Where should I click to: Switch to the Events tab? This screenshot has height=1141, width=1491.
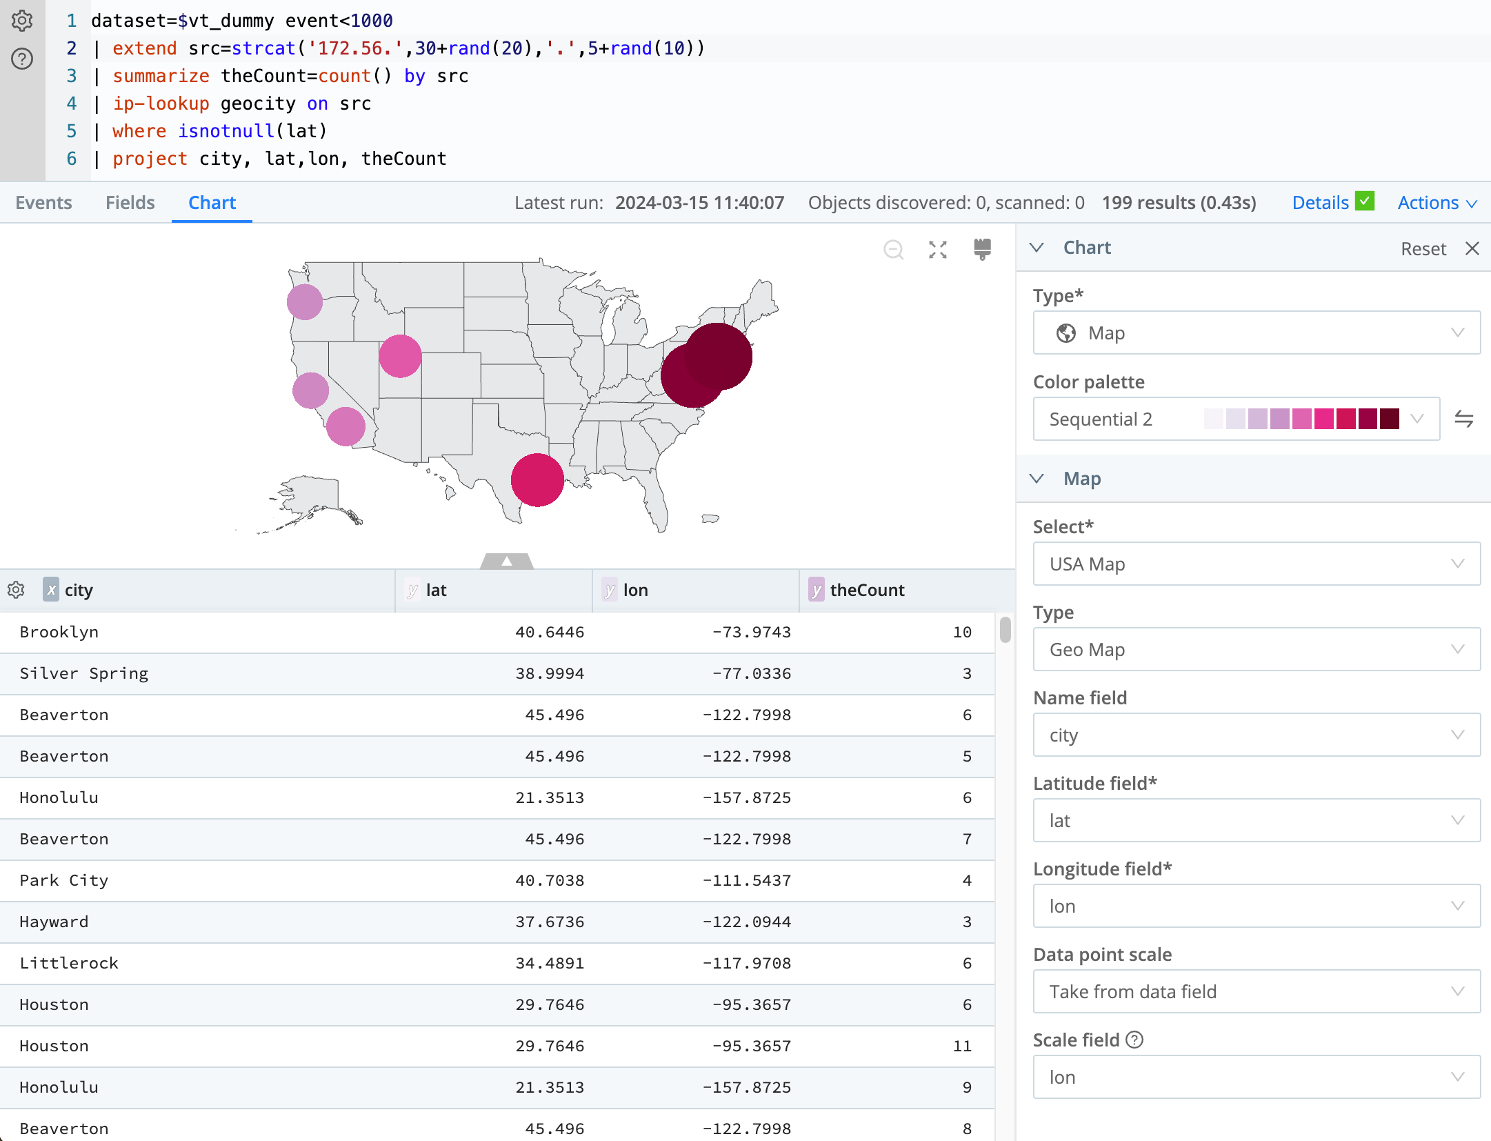pos(43,203)
